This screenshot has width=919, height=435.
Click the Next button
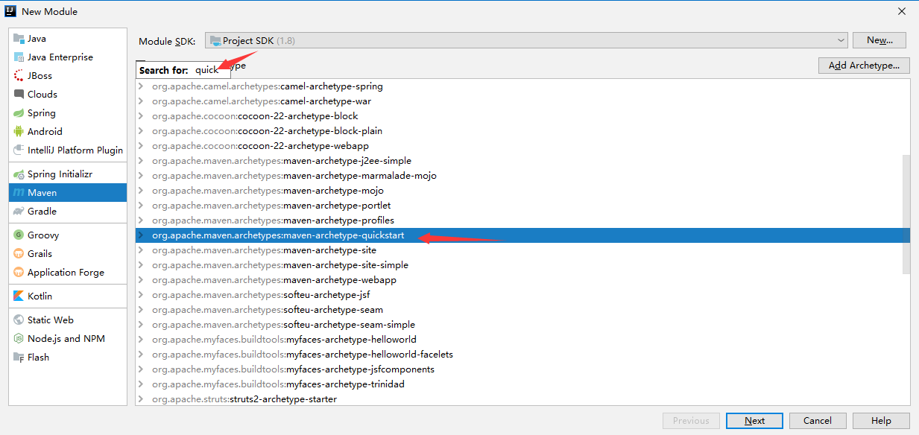tap(754, 421)
